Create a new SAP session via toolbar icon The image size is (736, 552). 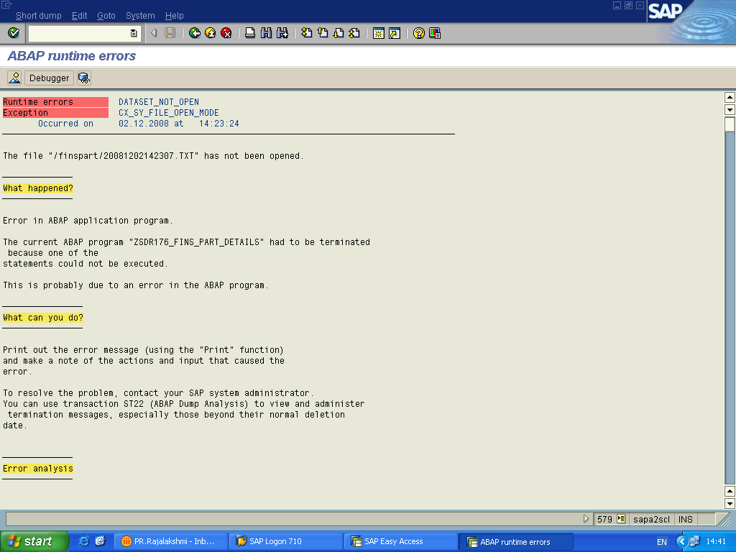[x=378, y=32]
